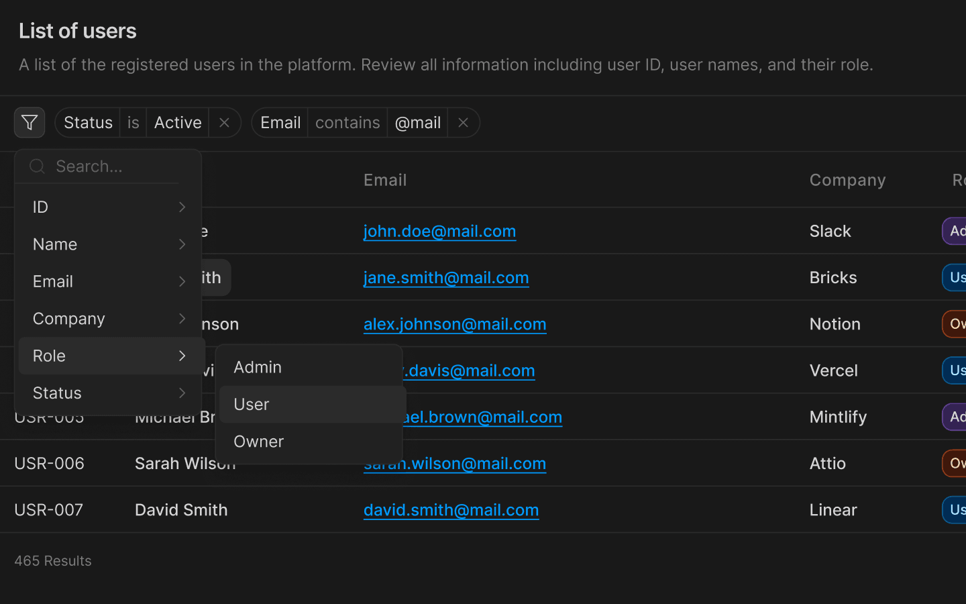Remove the Email contains @mail filter
The height and width of the screenshot is (604, 966).
coord(463,123)
